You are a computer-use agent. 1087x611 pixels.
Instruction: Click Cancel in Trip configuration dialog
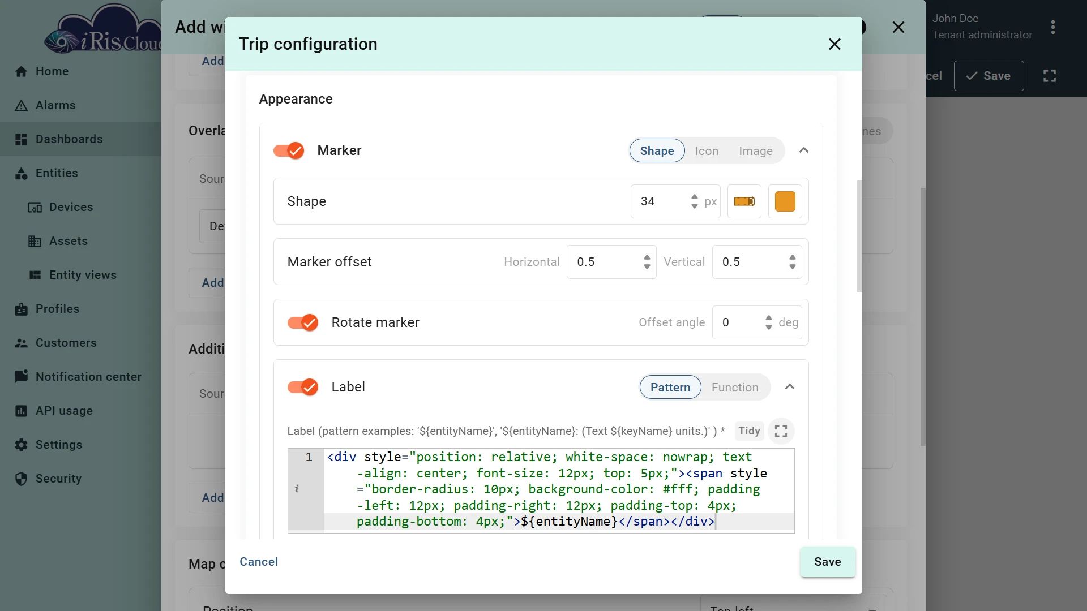[x=258, y=562]
